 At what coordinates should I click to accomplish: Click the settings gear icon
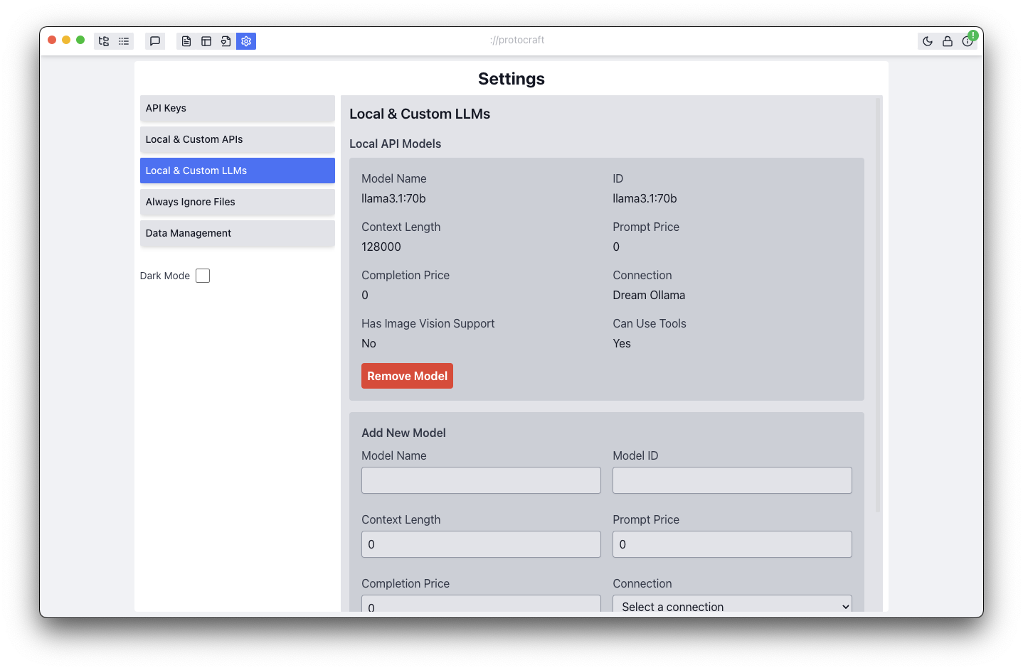pos(246,41)
